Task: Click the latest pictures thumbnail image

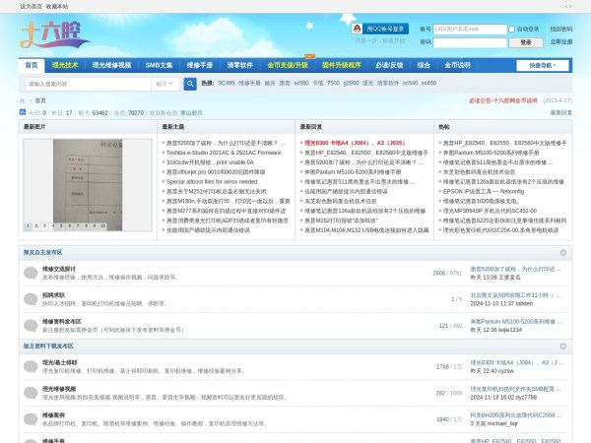Action: tap(66, 185)
